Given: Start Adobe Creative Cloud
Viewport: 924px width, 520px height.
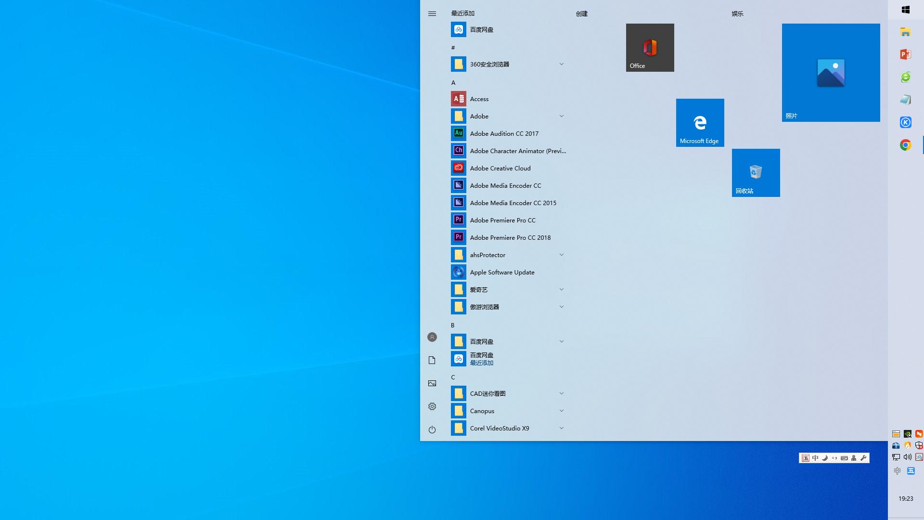Looking at the screenshot, I should (x=500, y=168).
